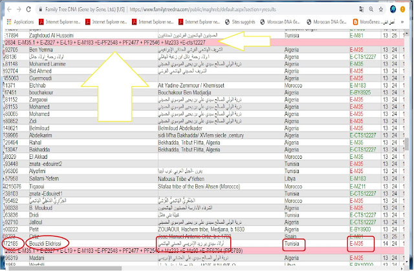
Task: Click pink subgroup header ending +E-cts12227
Action: pyautogui.click(x=204, y=43)
